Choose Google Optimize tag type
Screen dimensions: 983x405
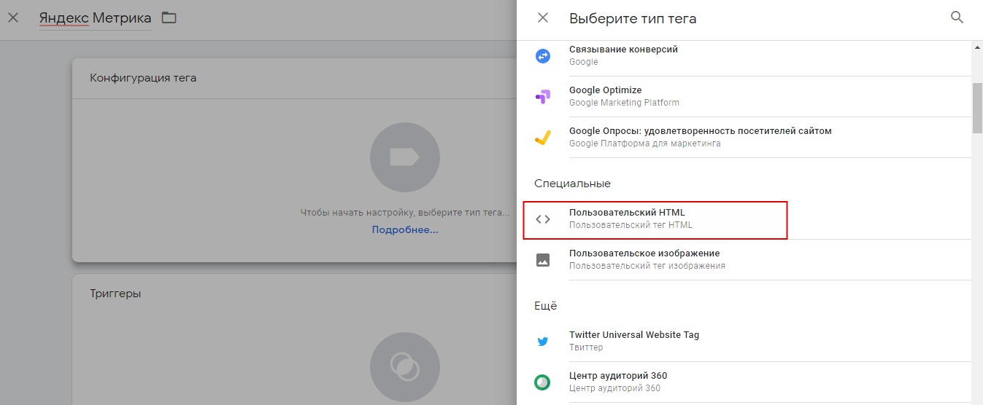pyautogui.click(x=752, y=96)
